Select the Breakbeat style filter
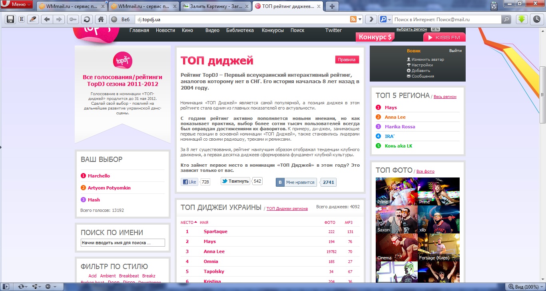 [129, 276]
